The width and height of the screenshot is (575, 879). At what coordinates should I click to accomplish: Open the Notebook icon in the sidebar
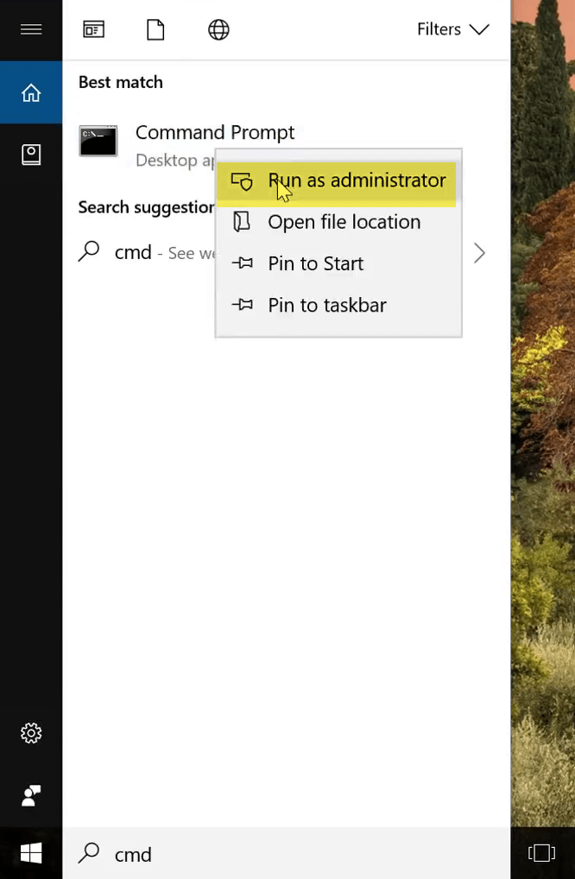click(x=31, y=155)
